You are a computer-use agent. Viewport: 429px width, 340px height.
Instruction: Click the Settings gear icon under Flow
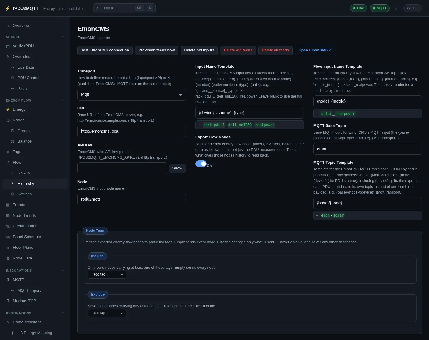(x=13, y=194)
